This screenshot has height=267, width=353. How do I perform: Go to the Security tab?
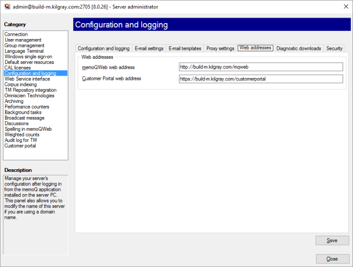tap(334, 48)
